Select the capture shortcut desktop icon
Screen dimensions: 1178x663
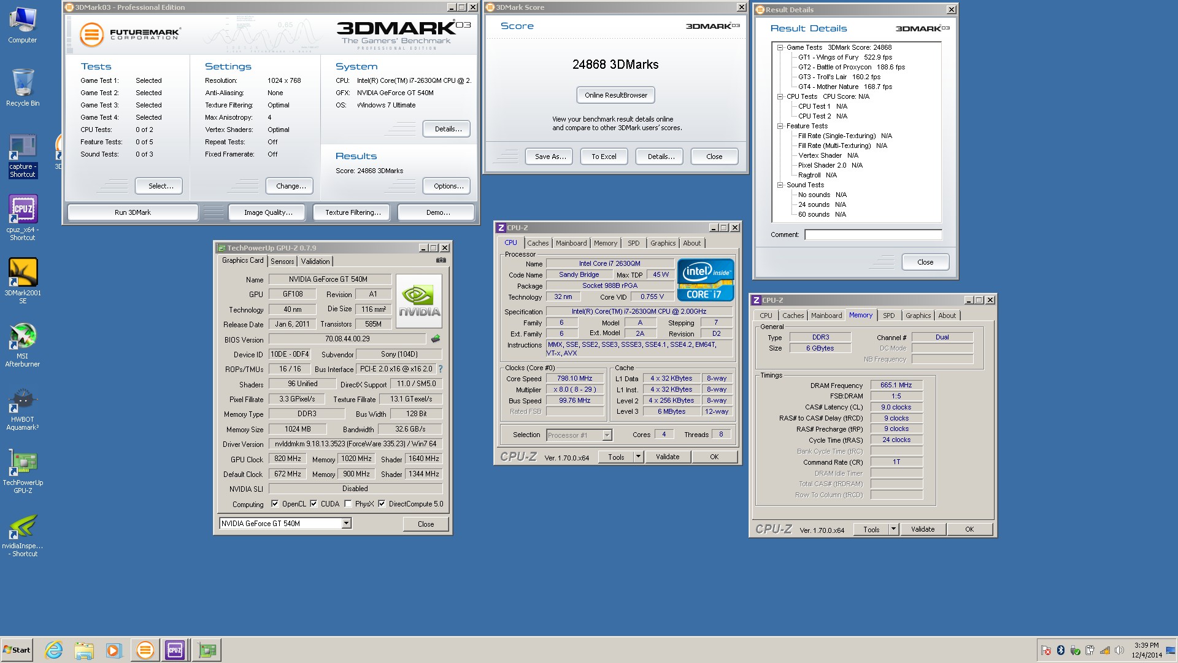(23, 156)
